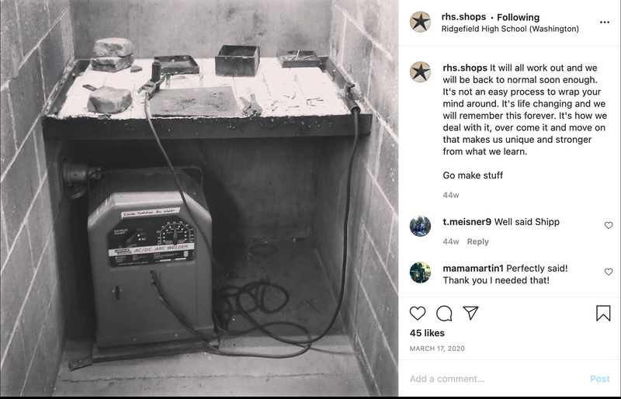This screenshot has width=621, height=399.
Task: Click rhs.shops avatar beside the caption
Action: pyautogui.click(x=420, y=72)
